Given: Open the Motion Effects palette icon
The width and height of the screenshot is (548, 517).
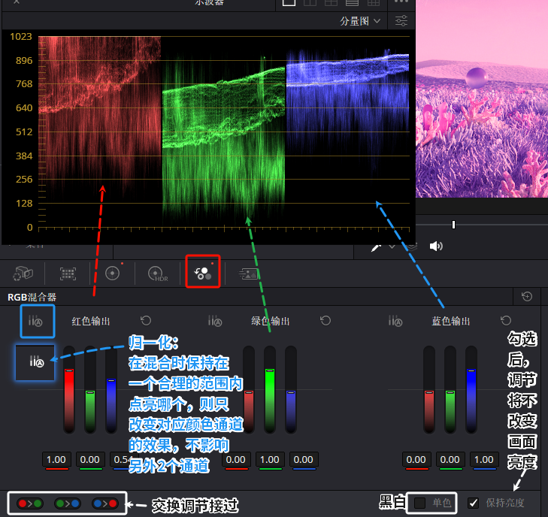Looking at the screenshot, I should (248, 274).
